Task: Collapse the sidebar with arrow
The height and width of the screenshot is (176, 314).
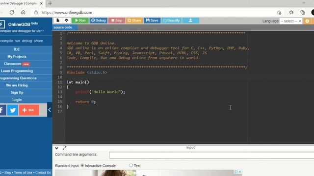Action: pyautogui.click(x=50, y=110)
